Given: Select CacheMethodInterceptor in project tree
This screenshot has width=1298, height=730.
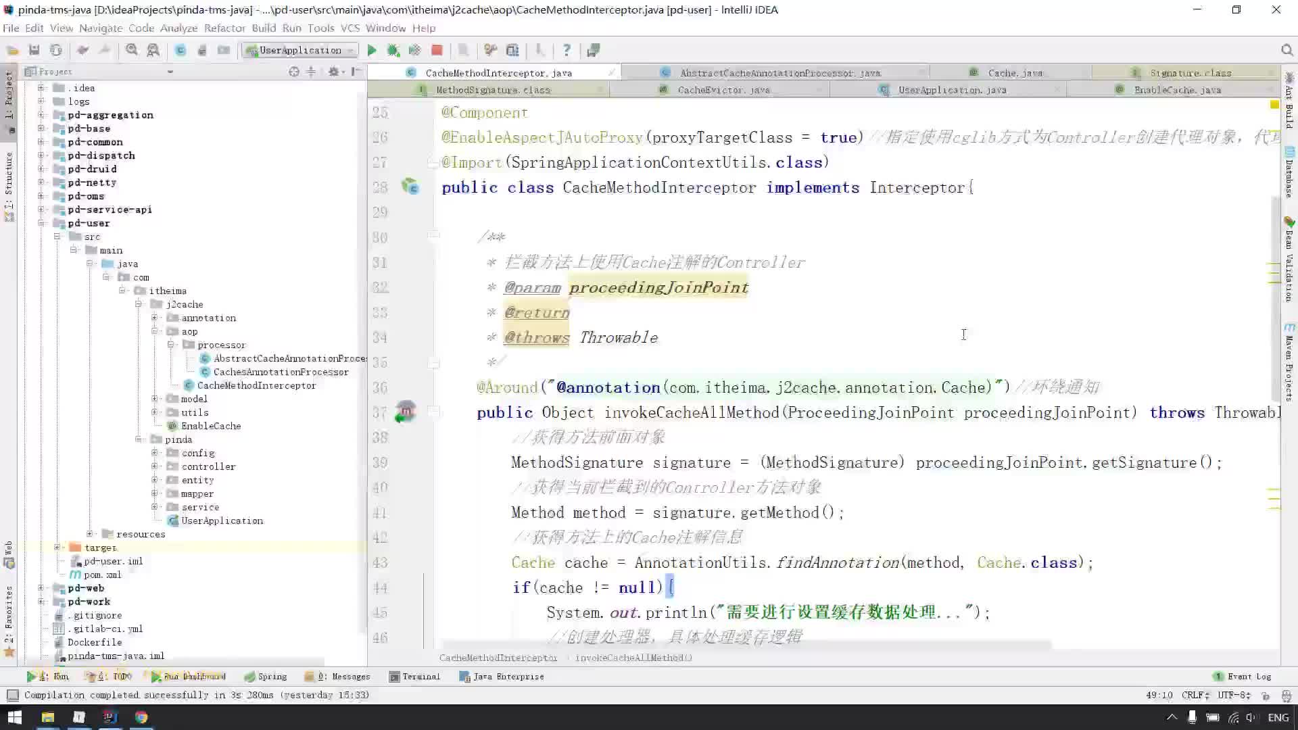Looking at the screenshot, I should (256, 385).
